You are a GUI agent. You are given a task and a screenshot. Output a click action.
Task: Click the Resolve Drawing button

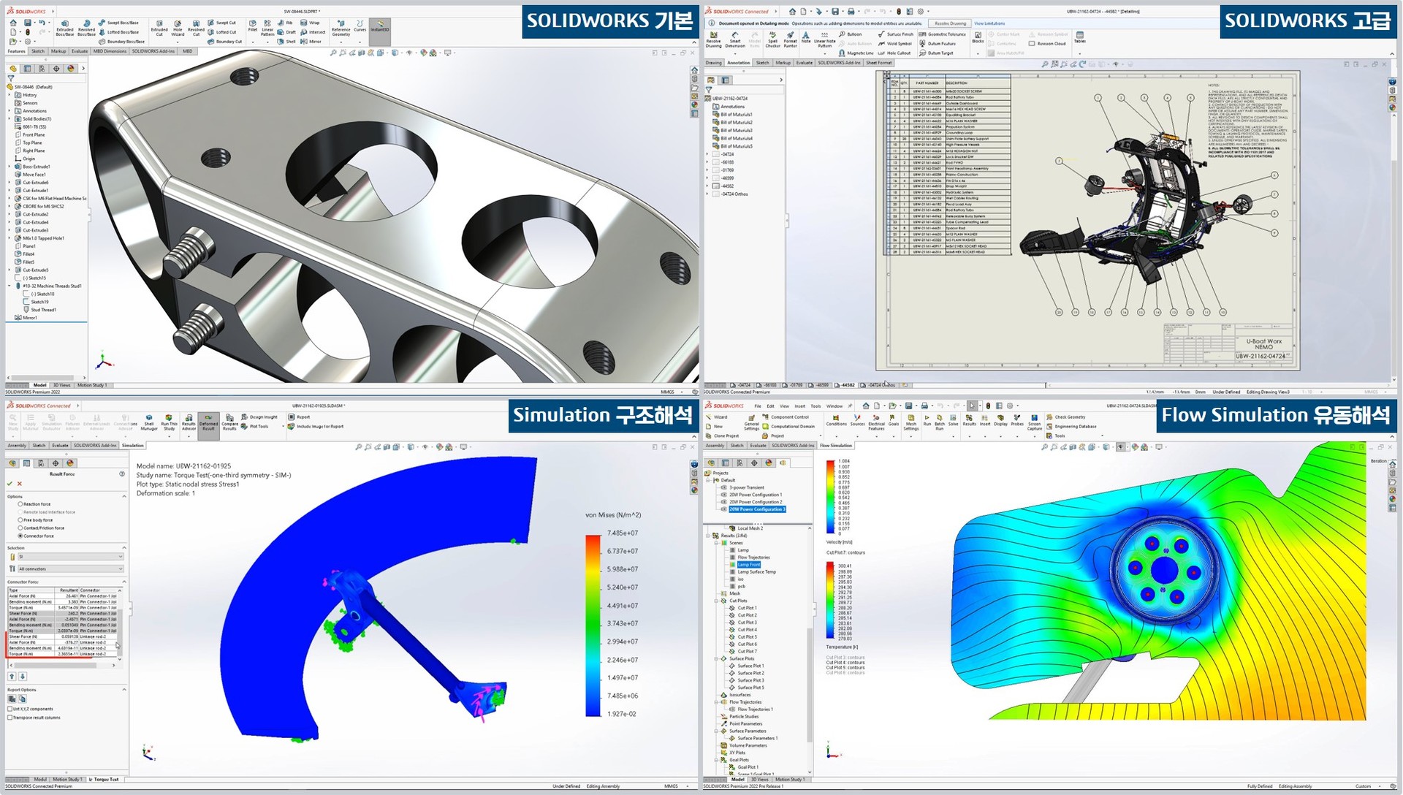[950, 23]
